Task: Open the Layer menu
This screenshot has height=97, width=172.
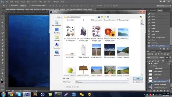Action: (x=23, y=2)
